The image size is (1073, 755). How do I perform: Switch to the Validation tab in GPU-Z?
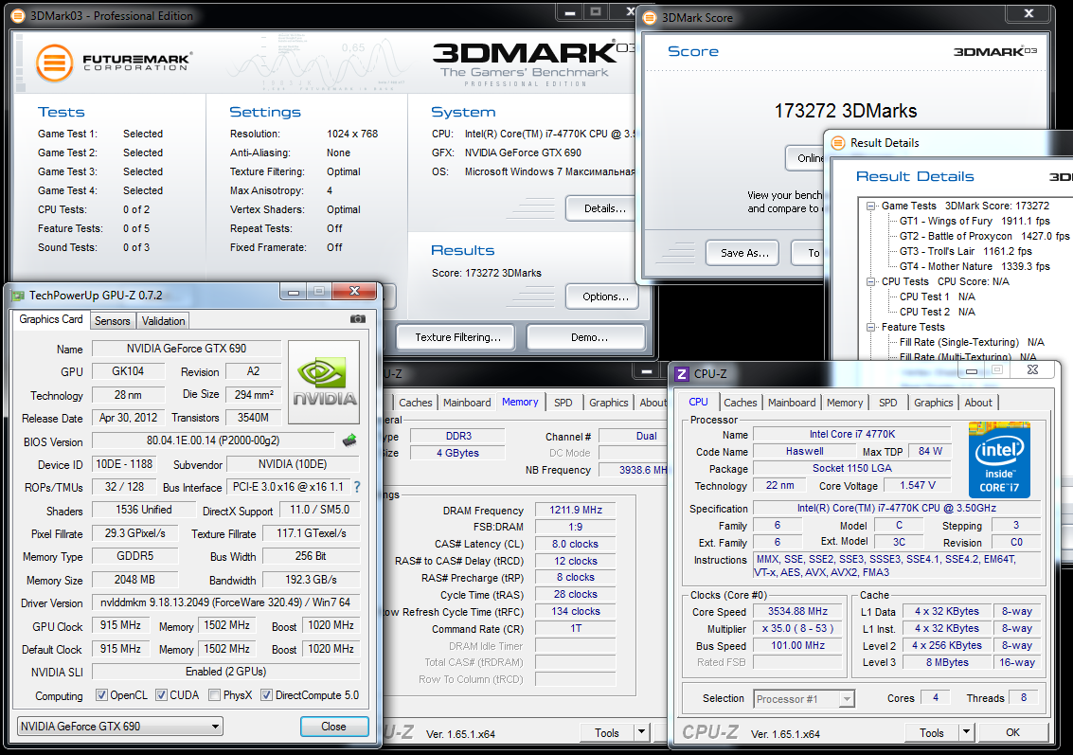163,320
